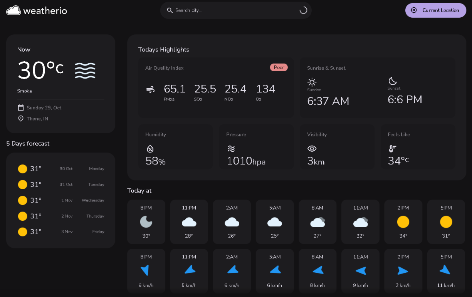Click the humidity droplet icon

[150, 149]
